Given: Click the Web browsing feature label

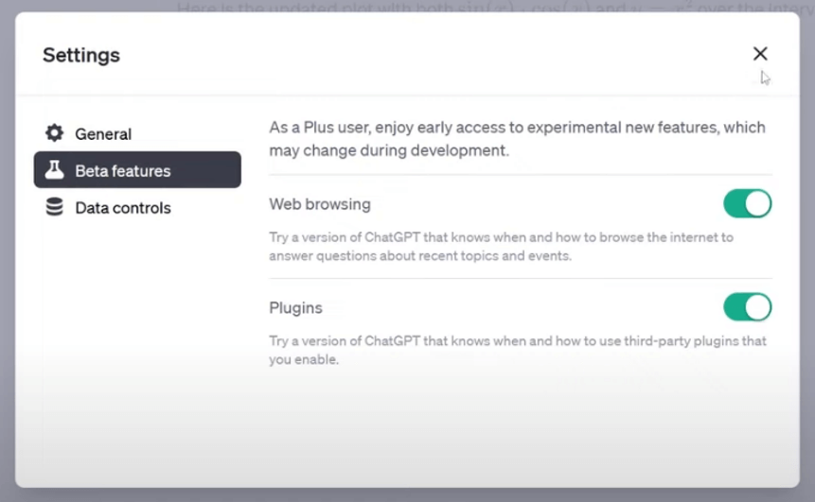Looking at the screenshot, I should pyautogui.click(x=320, y=204).
